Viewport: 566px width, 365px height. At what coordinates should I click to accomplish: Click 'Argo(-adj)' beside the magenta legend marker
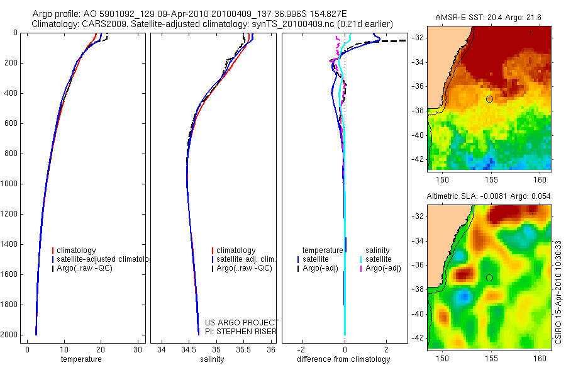pos(383,268)
